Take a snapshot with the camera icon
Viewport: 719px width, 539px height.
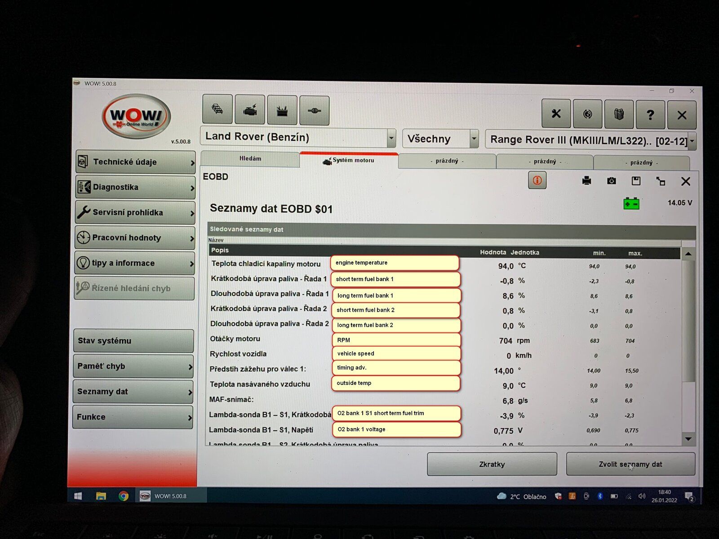point(611,181)
